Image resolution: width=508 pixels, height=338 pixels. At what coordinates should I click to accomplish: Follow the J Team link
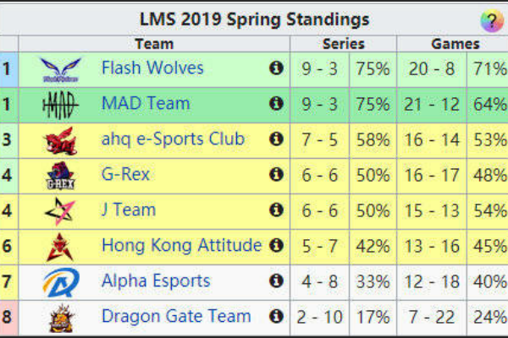pos(129,210)
